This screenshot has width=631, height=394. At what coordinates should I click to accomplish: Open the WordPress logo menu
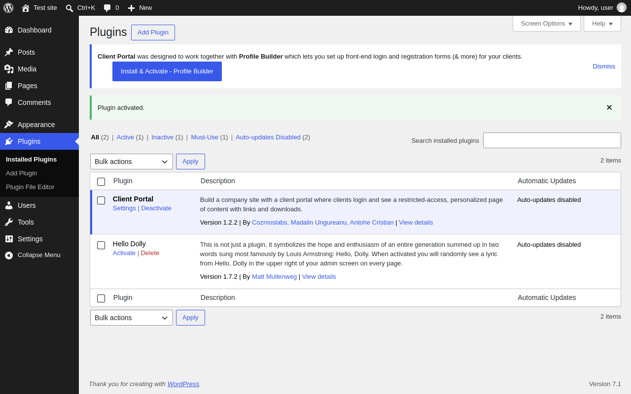[8, 8]
